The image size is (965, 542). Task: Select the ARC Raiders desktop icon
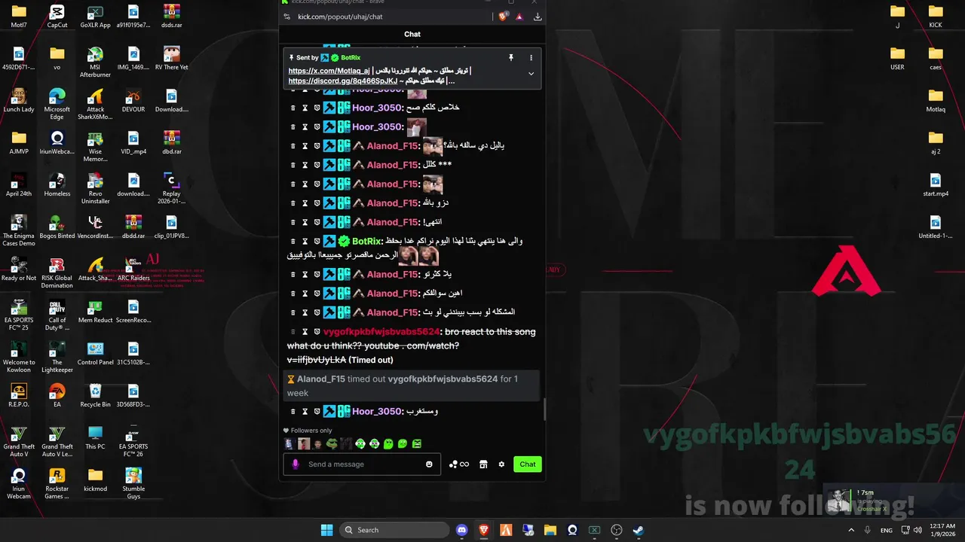(133, 269)
